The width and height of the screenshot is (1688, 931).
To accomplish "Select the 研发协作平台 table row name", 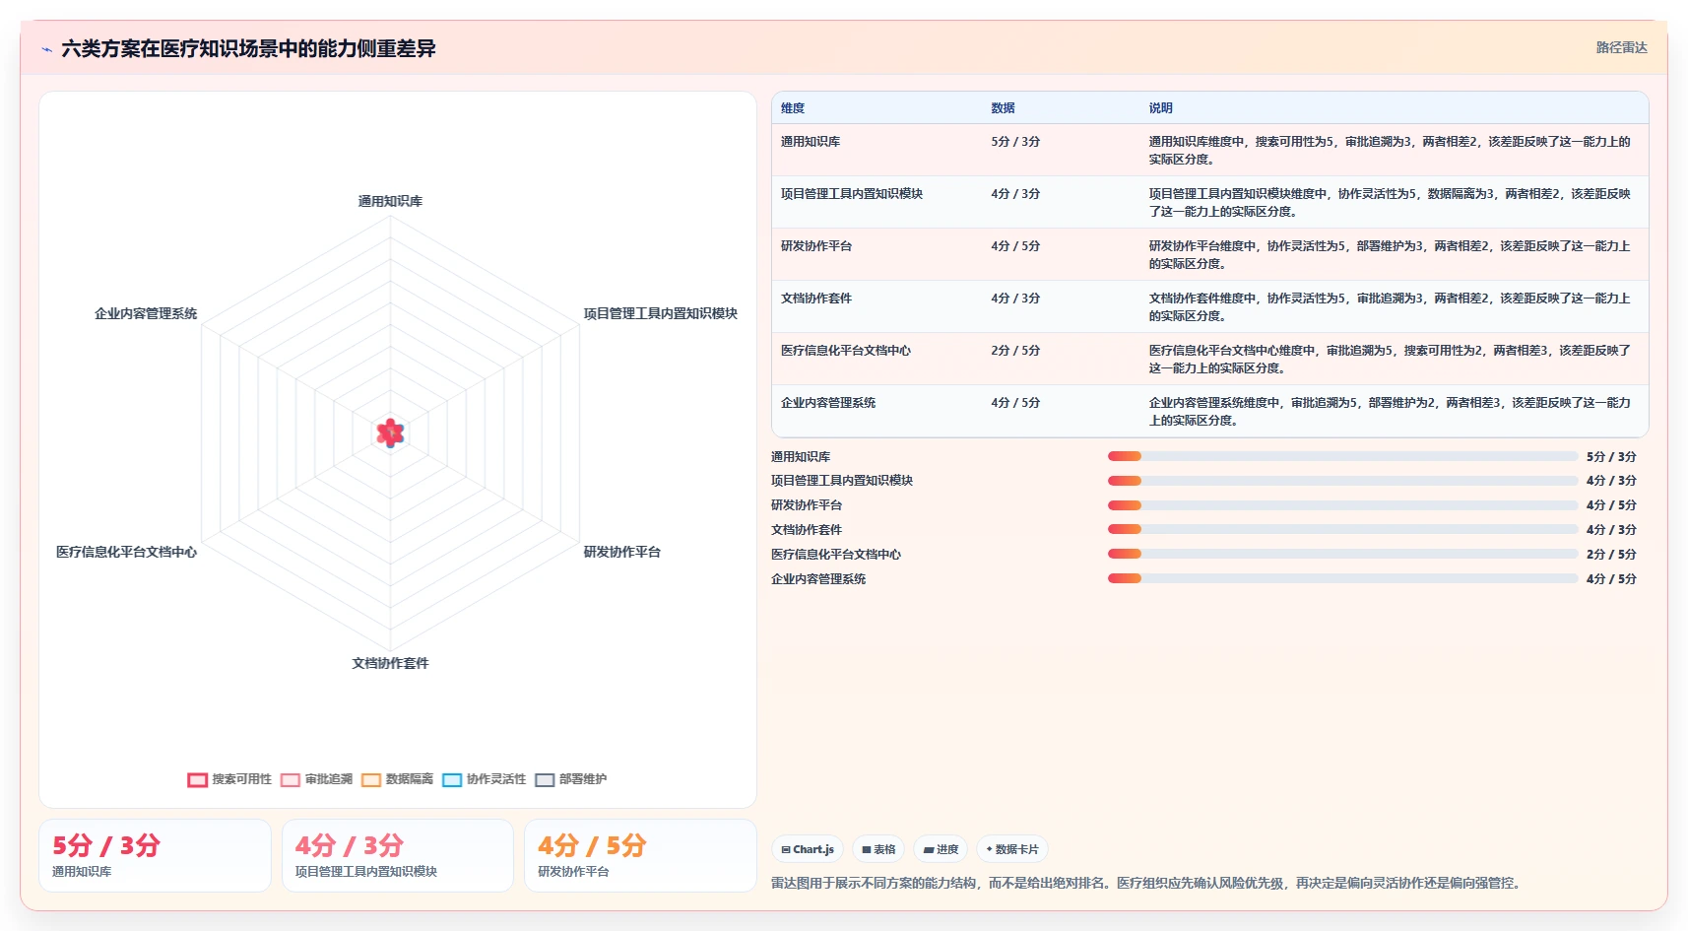I will [816, 246].
